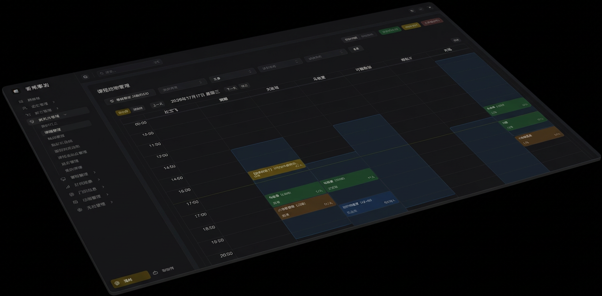
Task: Click the icon inside the yellow bottom-left button
Action: coord(117,283)
